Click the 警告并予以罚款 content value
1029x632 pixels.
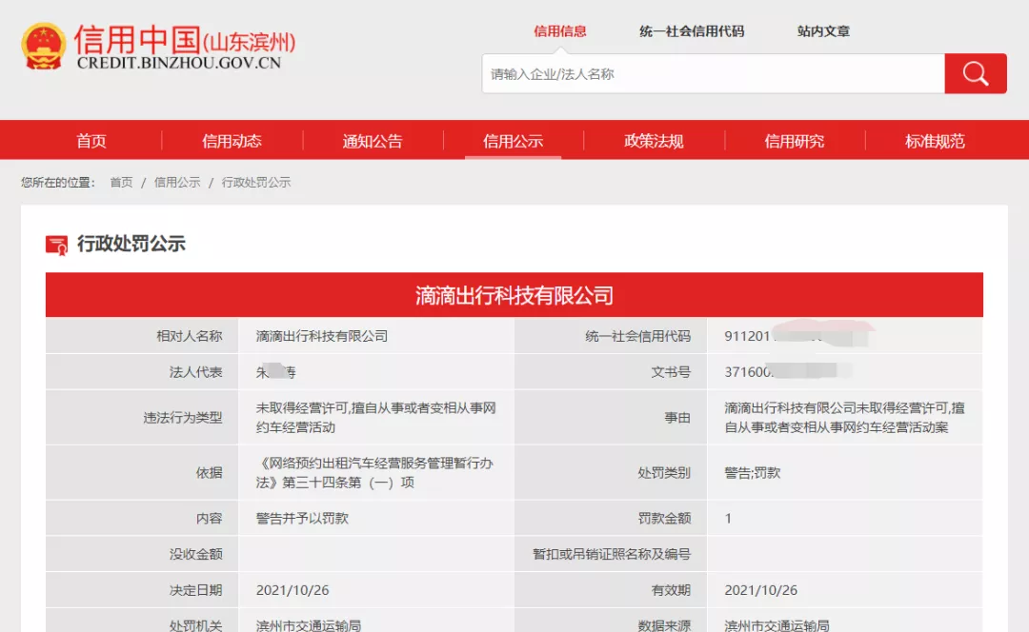pos(302,519)
